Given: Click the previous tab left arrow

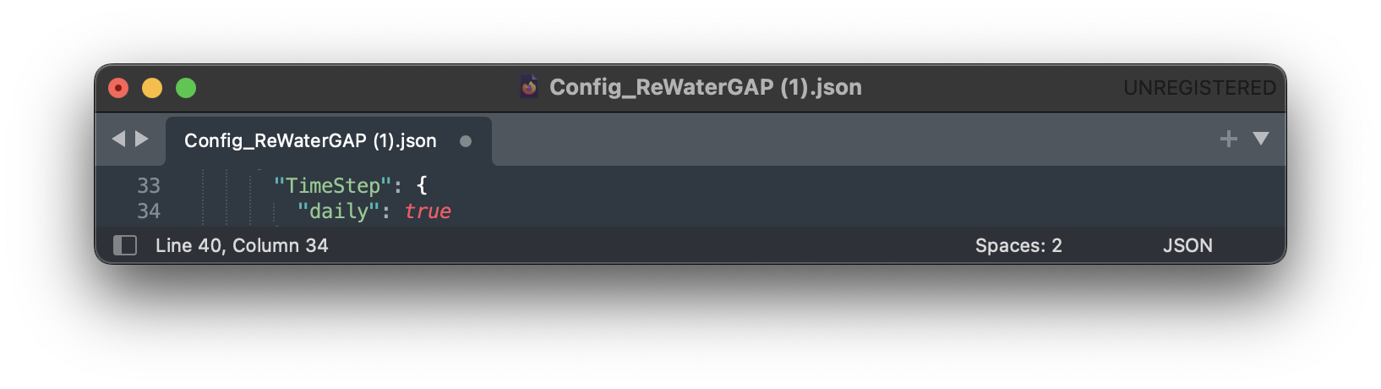Looking at the screenshot, I should [118, 139].
